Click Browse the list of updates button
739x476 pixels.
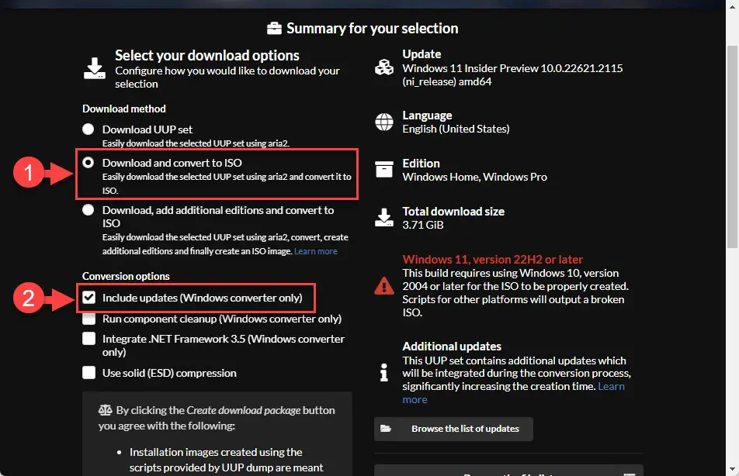point(453,429)
